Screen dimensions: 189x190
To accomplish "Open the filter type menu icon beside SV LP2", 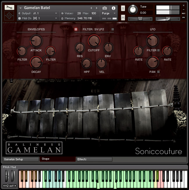I will pyautogui.click(x=113, y=29).
